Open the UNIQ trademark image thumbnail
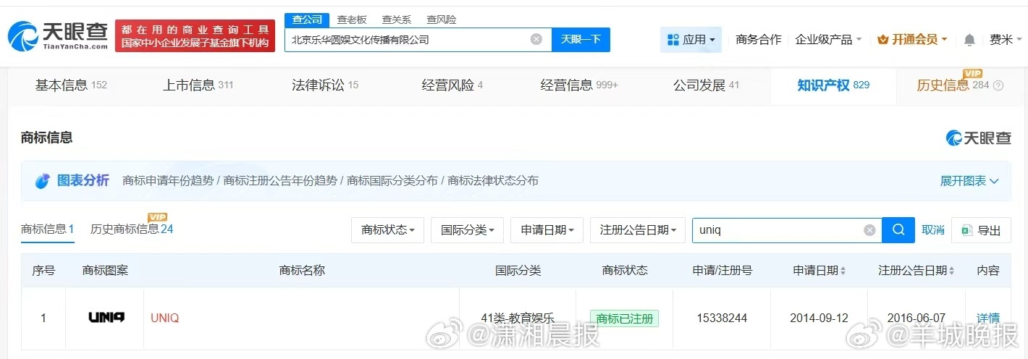 click(106, 317)
